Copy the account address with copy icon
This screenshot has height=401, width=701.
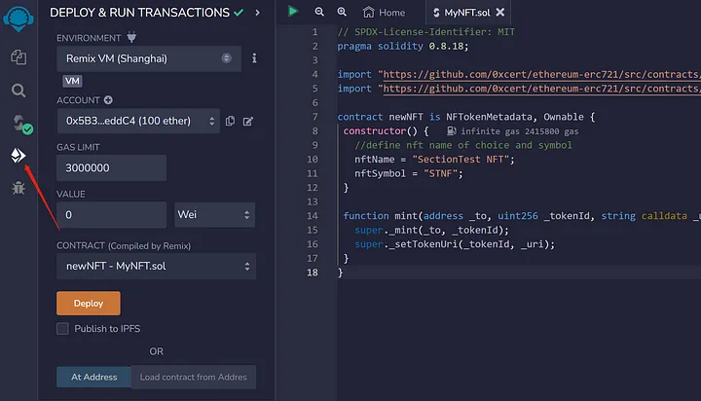[230, 121]
